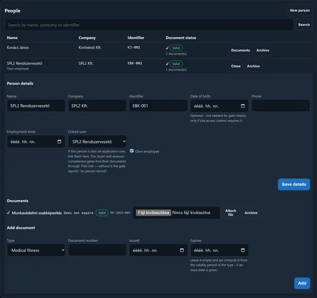Open calendar picker in Issued field
The image size is (317, 298).
pyautogui.click(x=182, y=250)
